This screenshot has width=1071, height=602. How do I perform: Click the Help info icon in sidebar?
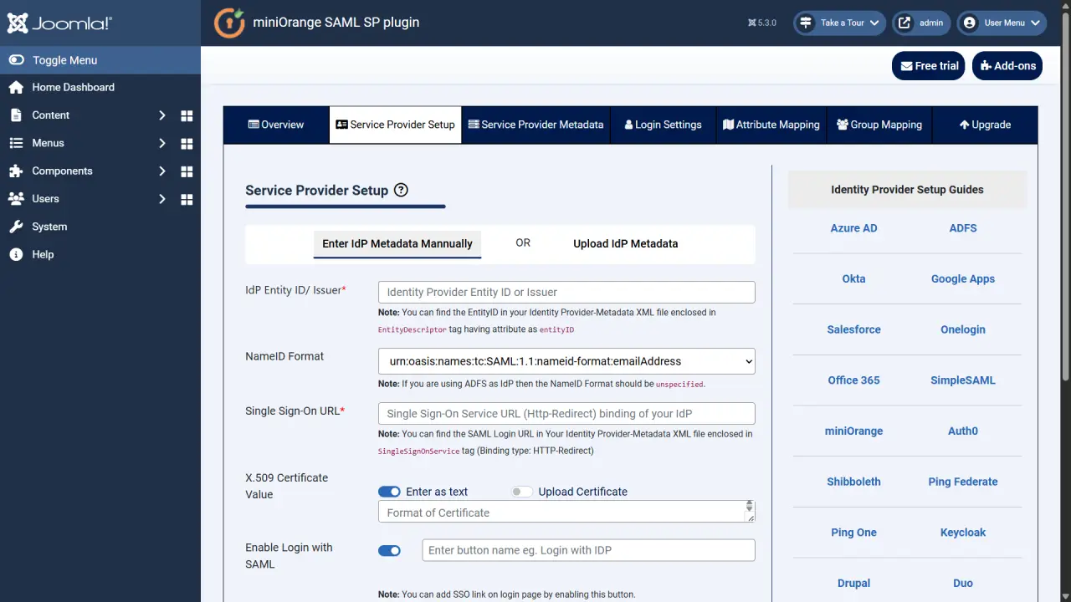tap(16, 254)
